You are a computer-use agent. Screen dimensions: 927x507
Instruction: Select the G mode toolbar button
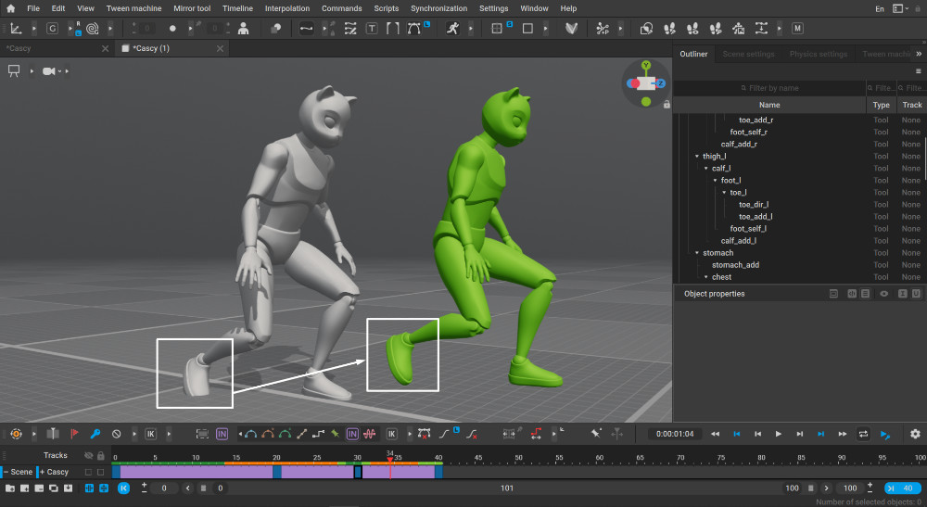click(52, 29)
